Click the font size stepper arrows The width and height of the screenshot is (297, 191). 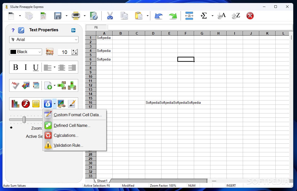pos(75,52)
